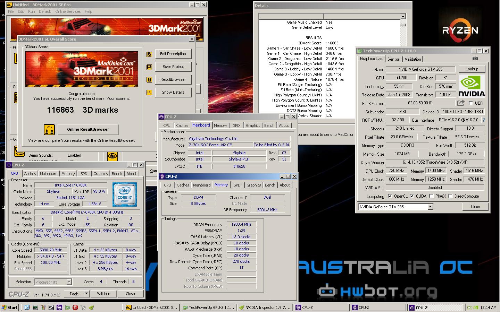The width and height of the screenshot is (500, 312).
Task: Click the taskbar clock showing 12:14 AM
Action: coord(488,307)
